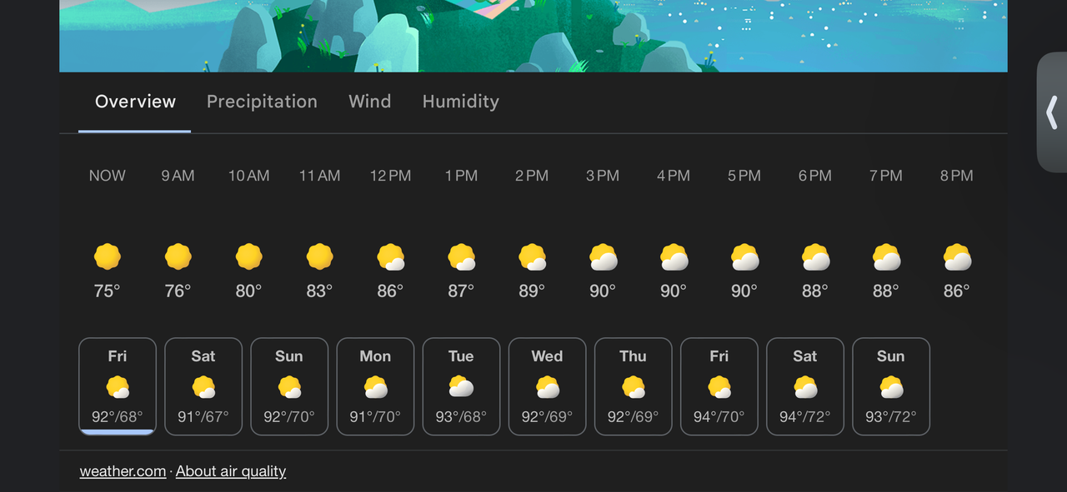This screenshot has height=492, width=1067.
Task: Click the 87° temperature reading
Action: [x=461, y=291]
